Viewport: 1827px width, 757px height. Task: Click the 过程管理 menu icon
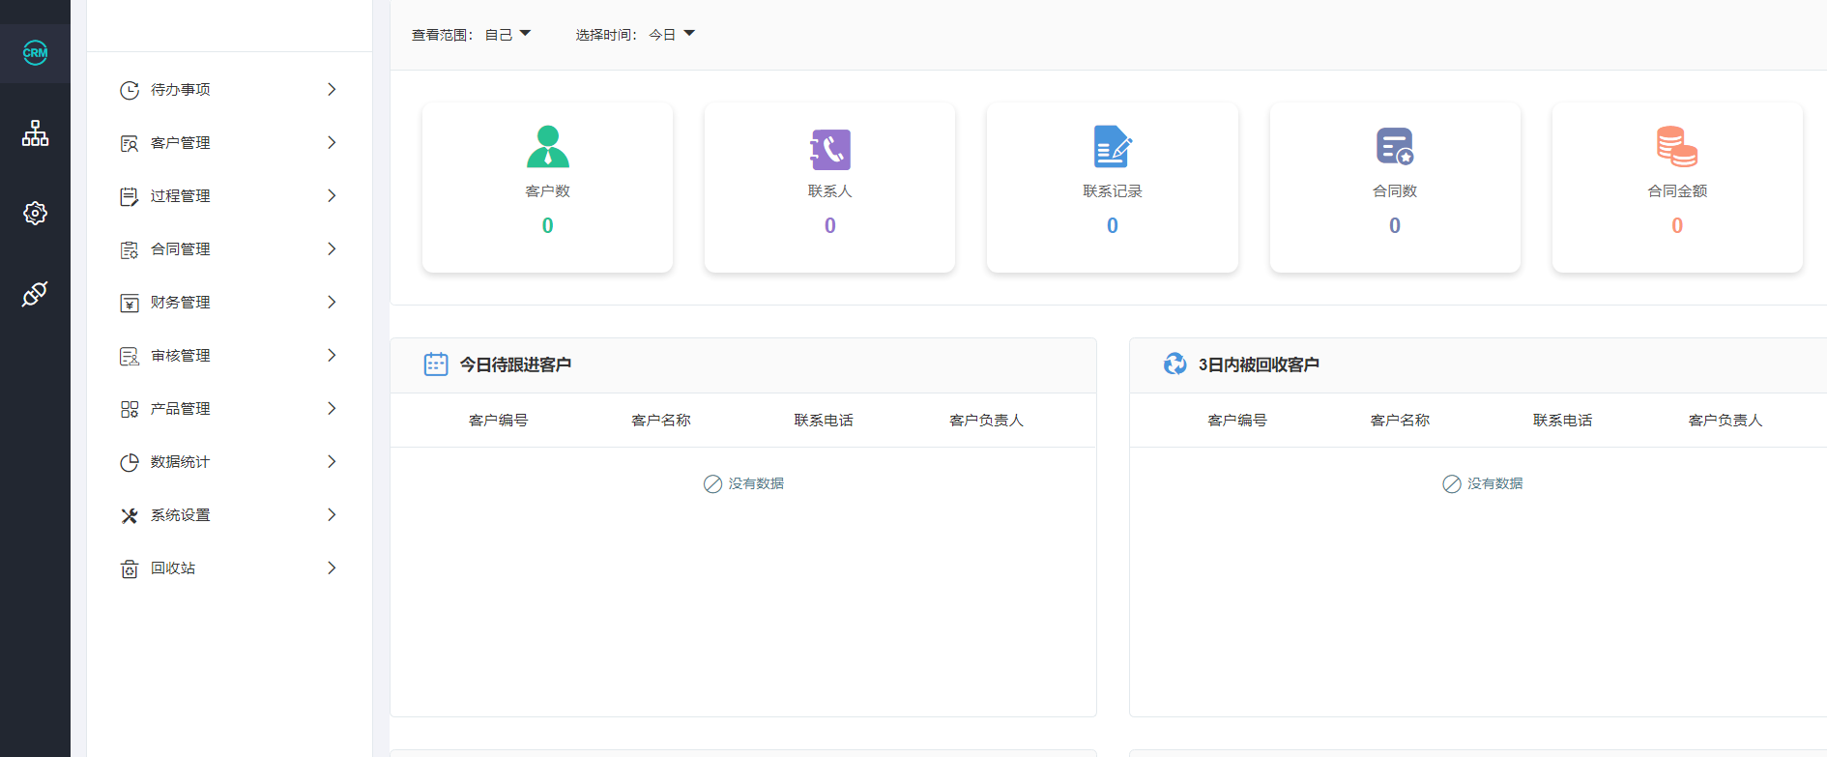tap(130, 196)
